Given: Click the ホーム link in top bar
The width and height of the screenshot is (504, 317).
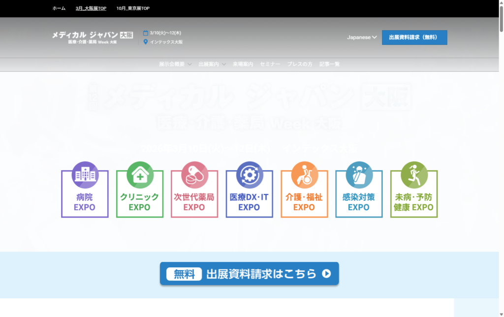Looking at the screenshot, I should click(59, 8).
